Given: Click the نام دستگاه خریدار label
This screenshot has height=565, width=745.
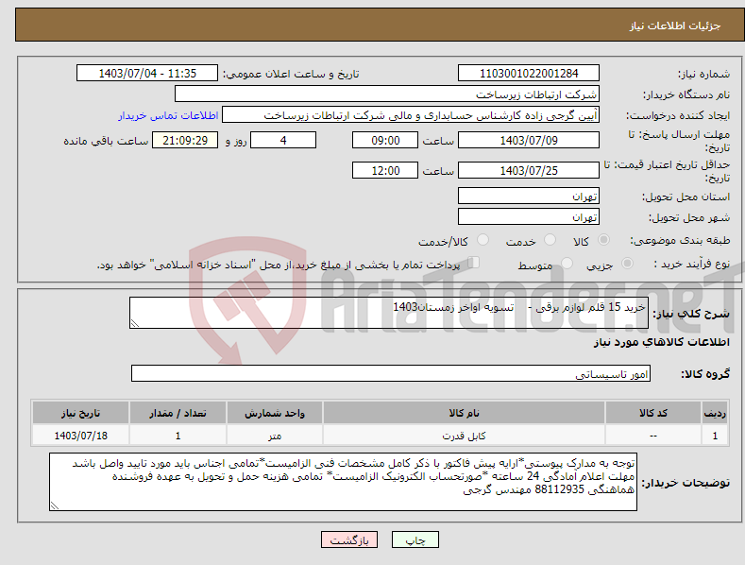Looking at the screenshot, I should point(686,95).
